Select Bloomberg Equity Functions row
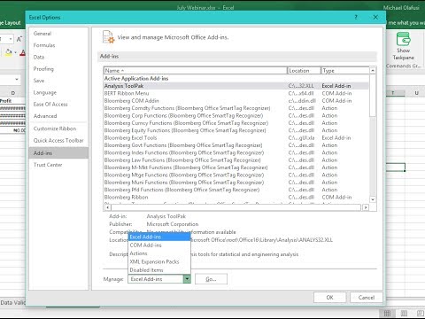Image resolution: width=425 pixels, height=319 pixels. point(236,130)
